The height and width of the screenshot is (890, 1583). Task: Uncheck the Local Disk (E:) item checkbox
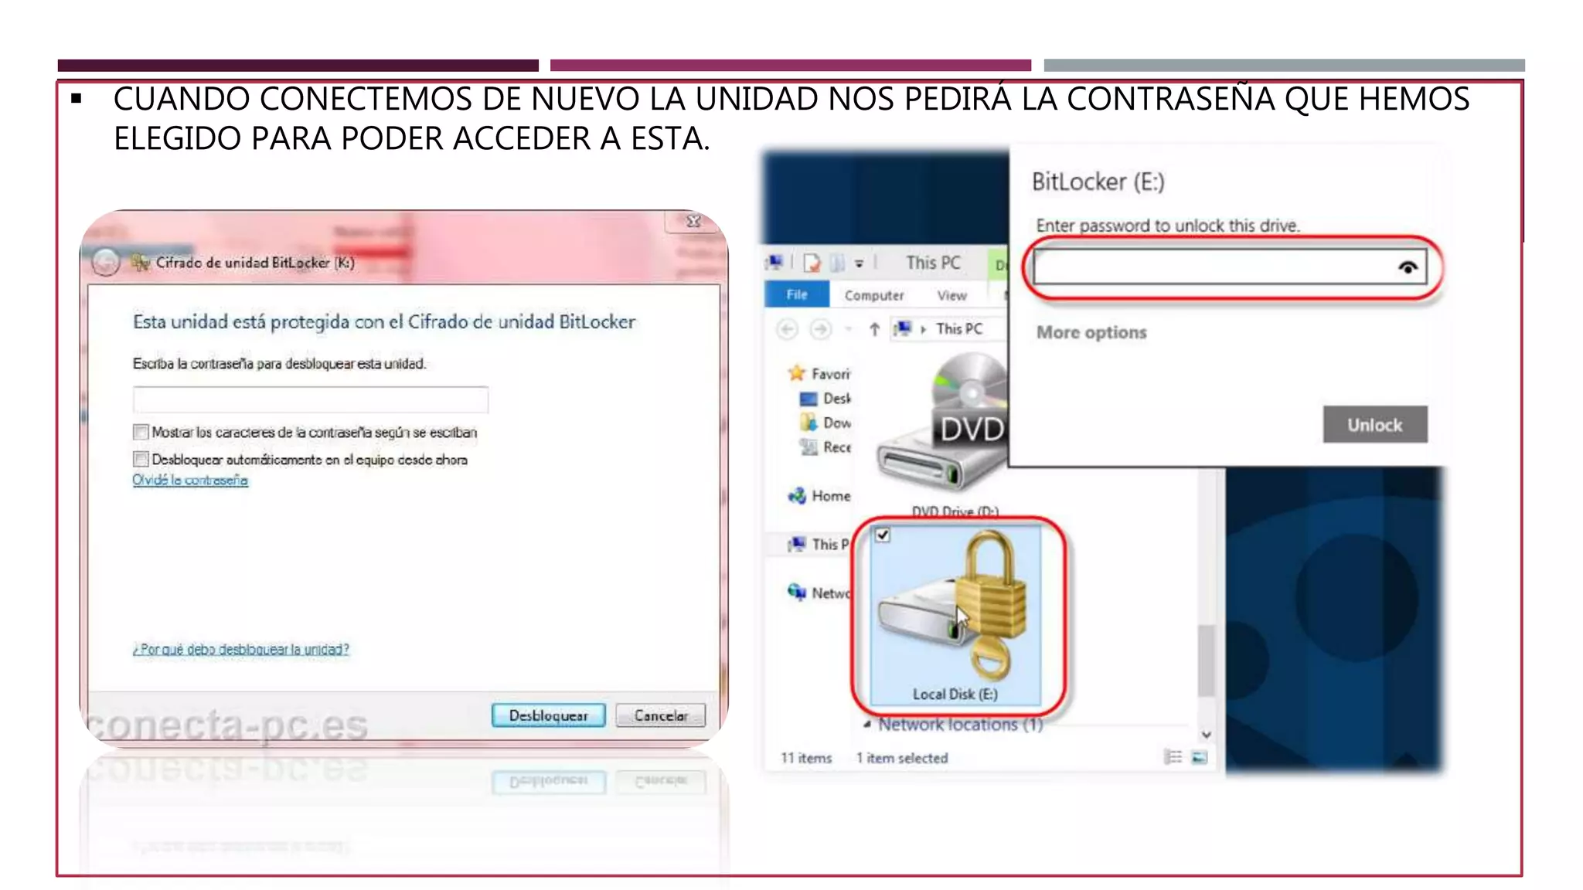click(883, 535)
